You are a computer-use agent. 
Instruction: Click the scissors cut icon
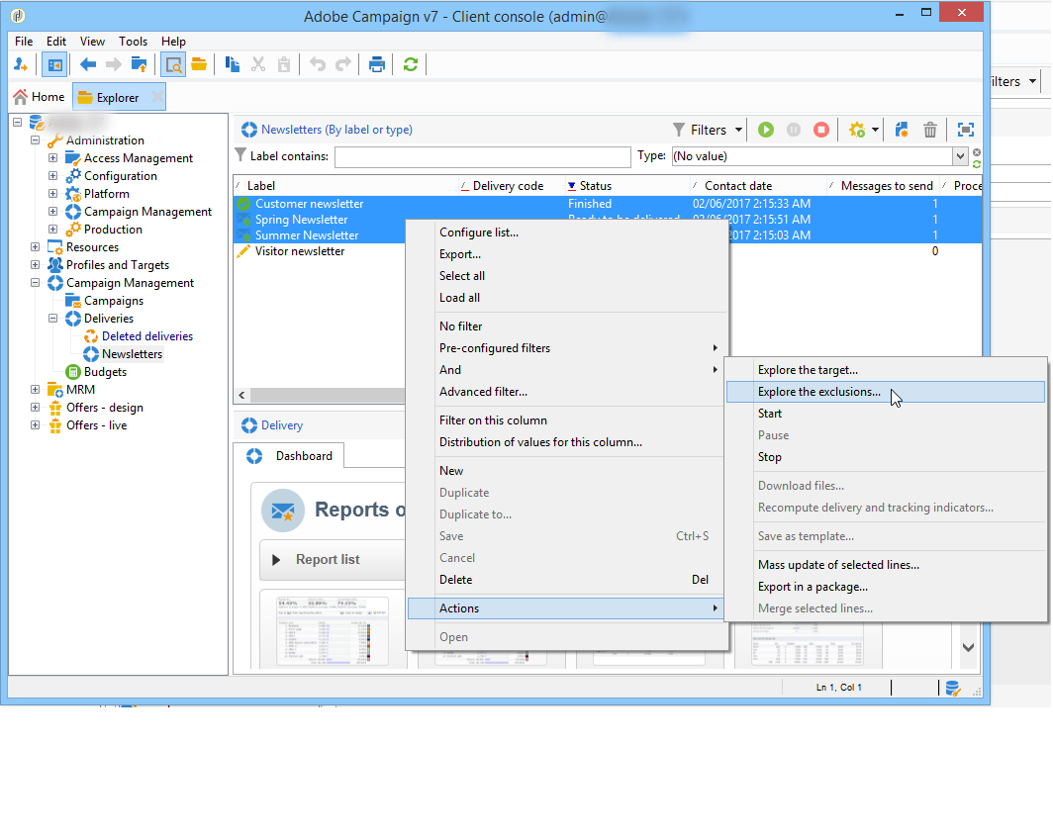pos(258,65)
